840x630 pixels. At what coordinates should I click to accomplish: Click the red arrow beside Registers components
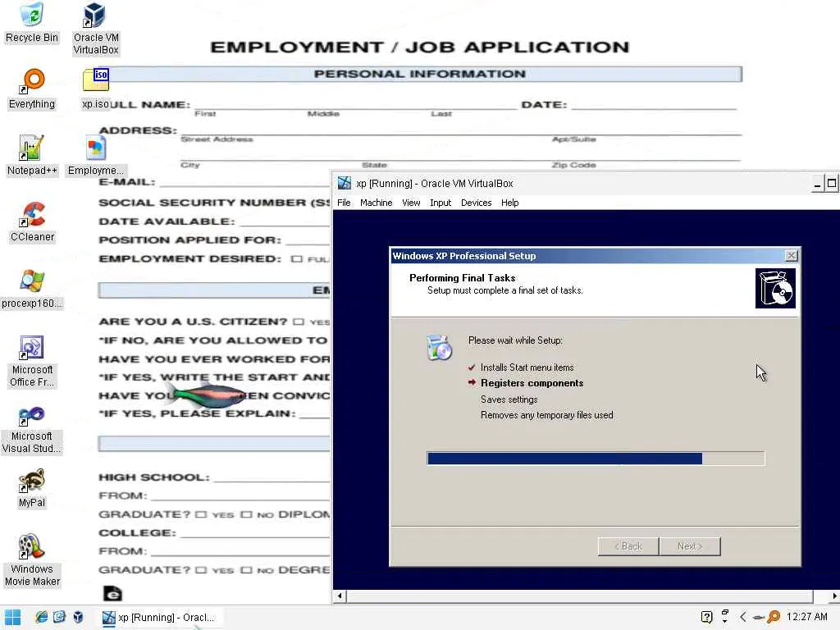472,382
